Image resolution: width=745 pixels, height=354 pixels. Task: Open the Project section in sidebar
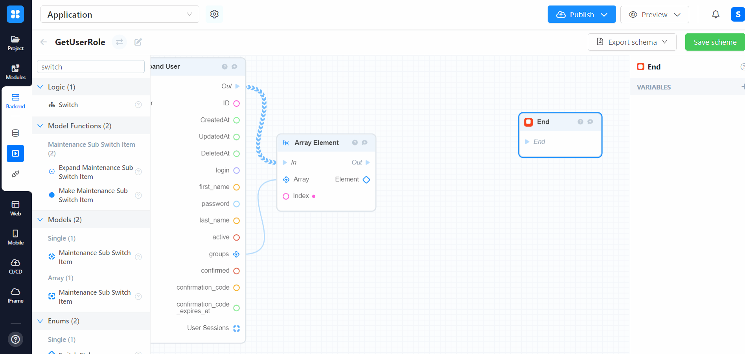pos(15,43)
